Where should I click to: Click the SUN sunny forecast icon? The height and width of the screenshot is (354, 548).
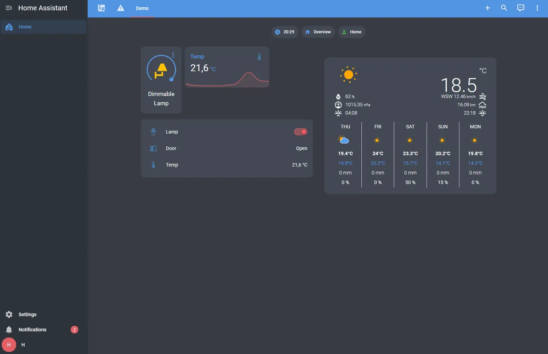pos(442,140)
